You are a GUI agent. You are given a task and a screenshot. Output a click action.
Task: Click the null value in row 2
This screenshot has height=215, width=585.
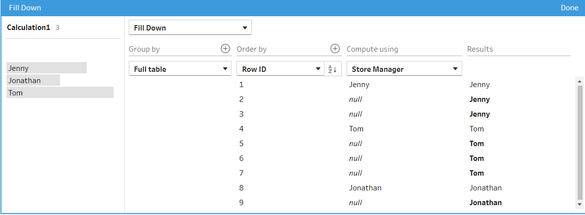[x=355, y=99]
